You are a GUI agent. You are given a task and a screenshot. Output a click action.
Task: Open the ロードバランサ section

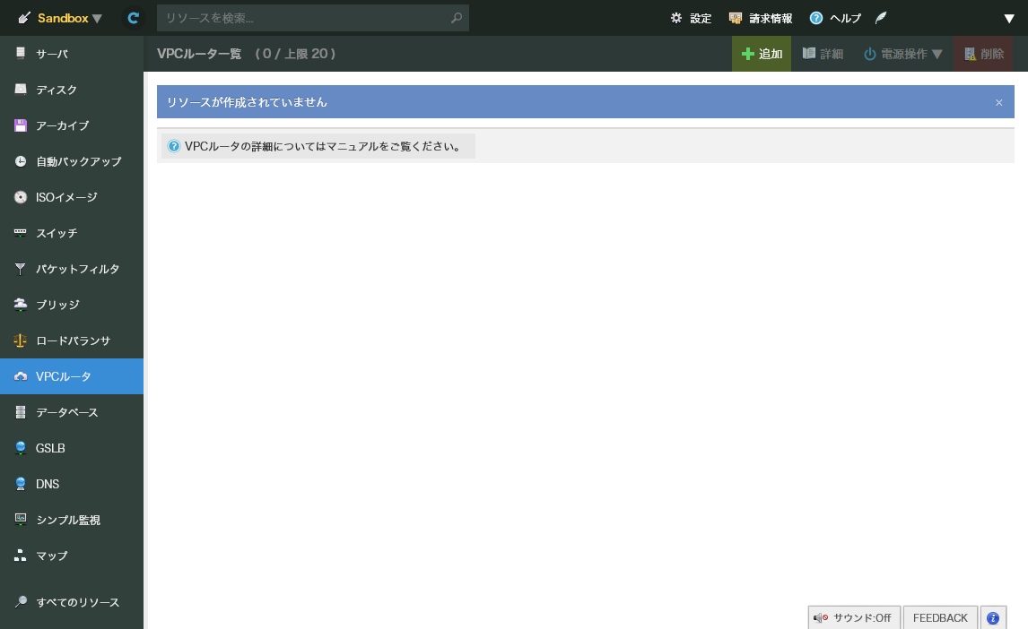point(20,340)
